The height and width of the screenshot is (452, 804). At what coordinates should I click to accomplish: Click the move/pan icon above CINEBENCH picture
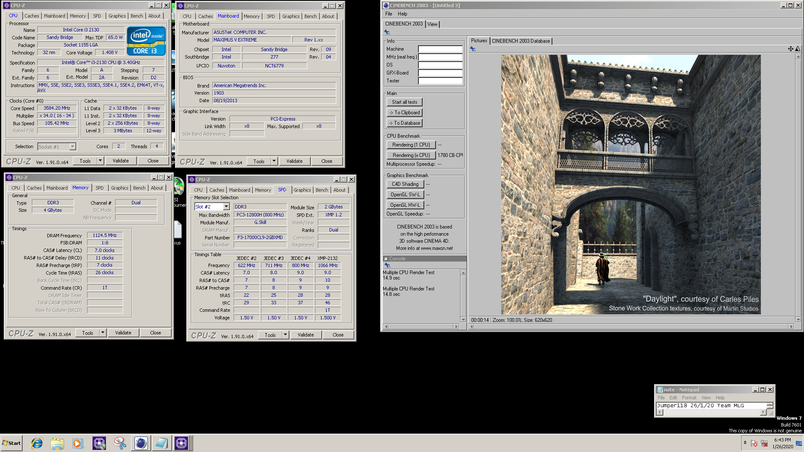791,49
